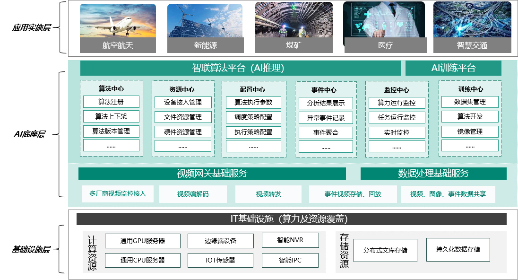Select 视频编解码 box
The height and width of the screenshot is (280, 518).
click(193, 194)
